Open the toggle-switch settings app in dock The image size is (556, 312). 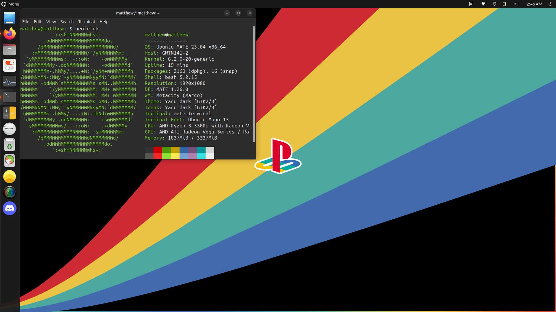click(x=10, y=66)
